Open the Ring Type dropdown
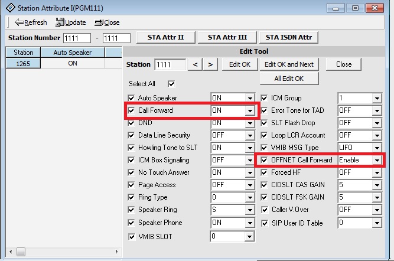Image resolution: width=394 pixels, height=261 pixels. 250,197
